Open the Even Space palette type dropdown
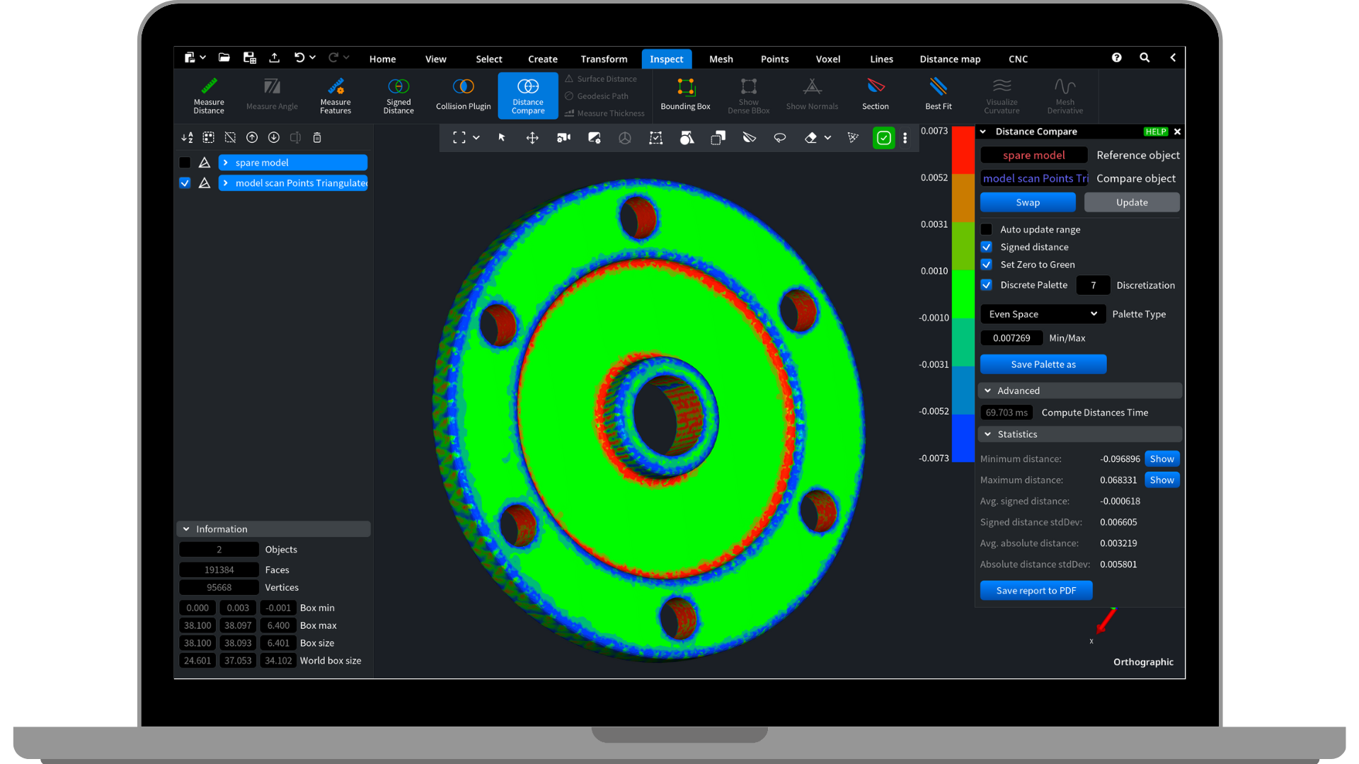Viewport: 1359px width, 764px height. pos(1043,314)
